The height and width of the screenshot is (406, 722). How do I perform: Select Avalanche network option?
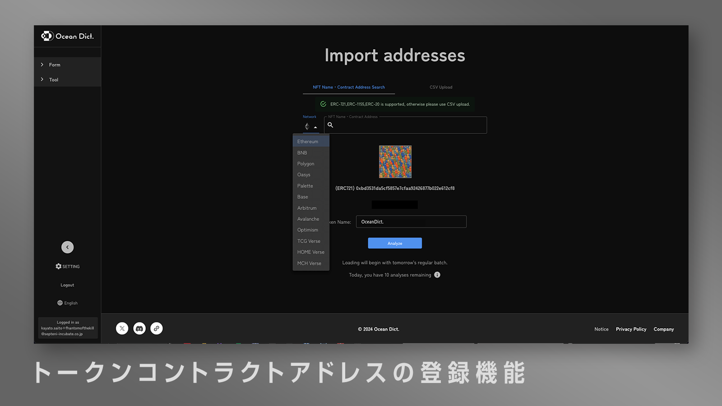tap(311, 219)
